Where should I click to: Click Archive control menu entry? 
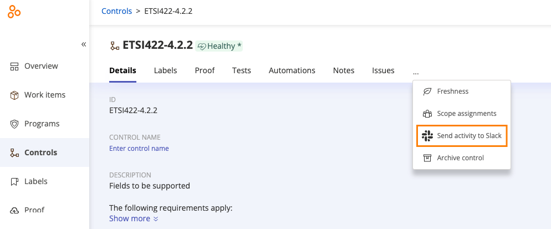click(461, 158)
